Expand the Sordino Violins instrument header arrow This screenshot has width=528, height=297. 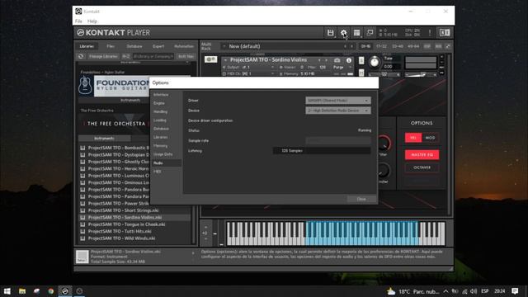[225, 60]
